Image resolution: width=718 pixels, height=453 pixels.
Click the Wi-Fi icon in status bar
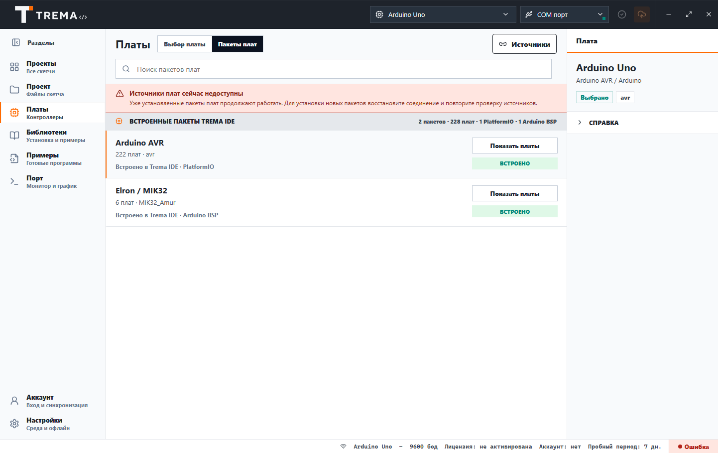pos(343,447)
